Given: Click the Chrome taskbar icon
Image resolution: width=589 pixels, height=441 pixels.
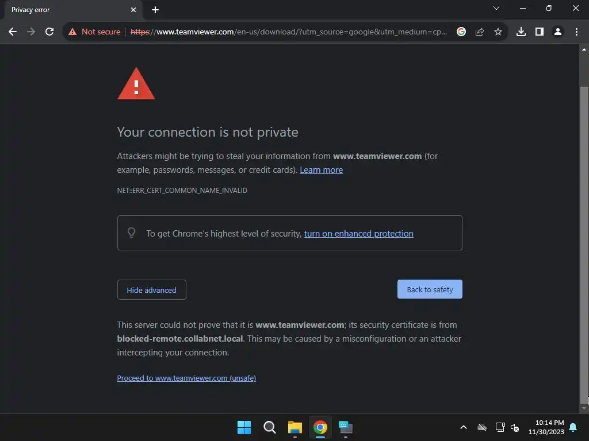Looking at the screenshot, I should (320, 427).
